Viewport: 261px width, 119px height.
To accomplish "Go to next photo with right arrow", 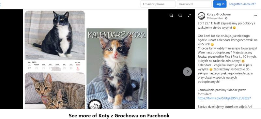I will (x=187, y=72).
